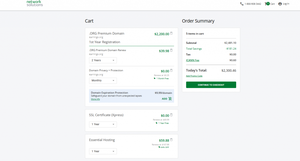Screen dimensions: 300x161
Task: Click the Log In account icon
Action: pos(280,4)
